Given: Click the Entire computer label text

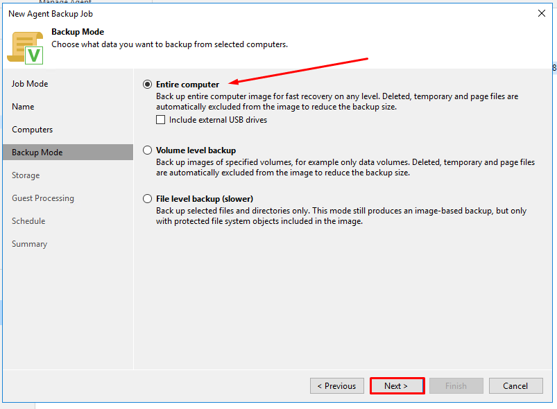Looking at the screenshot, I should pyautogui.click(x=187, y=85).
